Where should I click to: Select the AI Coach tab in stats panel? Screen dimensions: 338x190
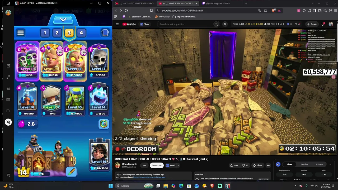point(319,164)
